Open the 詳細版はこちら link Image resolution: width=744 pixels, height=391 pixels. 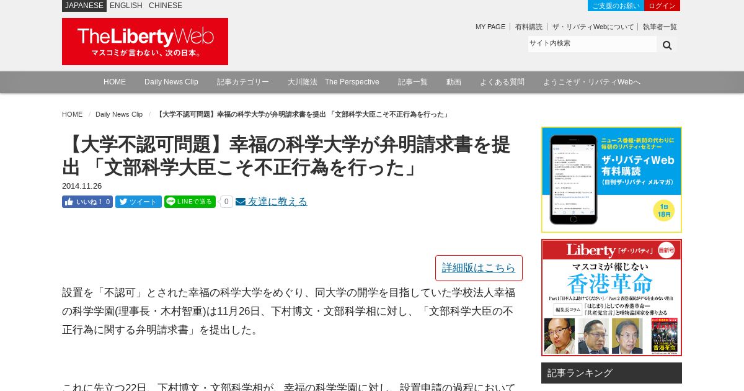[479, 267]
